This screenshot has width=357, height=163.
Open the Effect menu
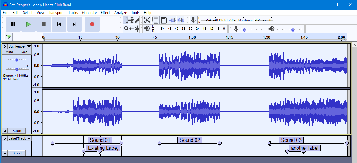pyautogui.click(x=105, y=13)
